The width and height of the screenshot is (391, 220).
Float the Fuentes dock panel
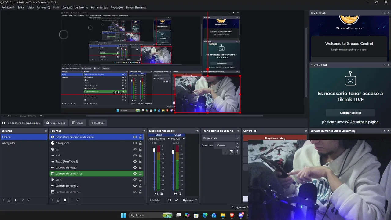click(144, 131)
